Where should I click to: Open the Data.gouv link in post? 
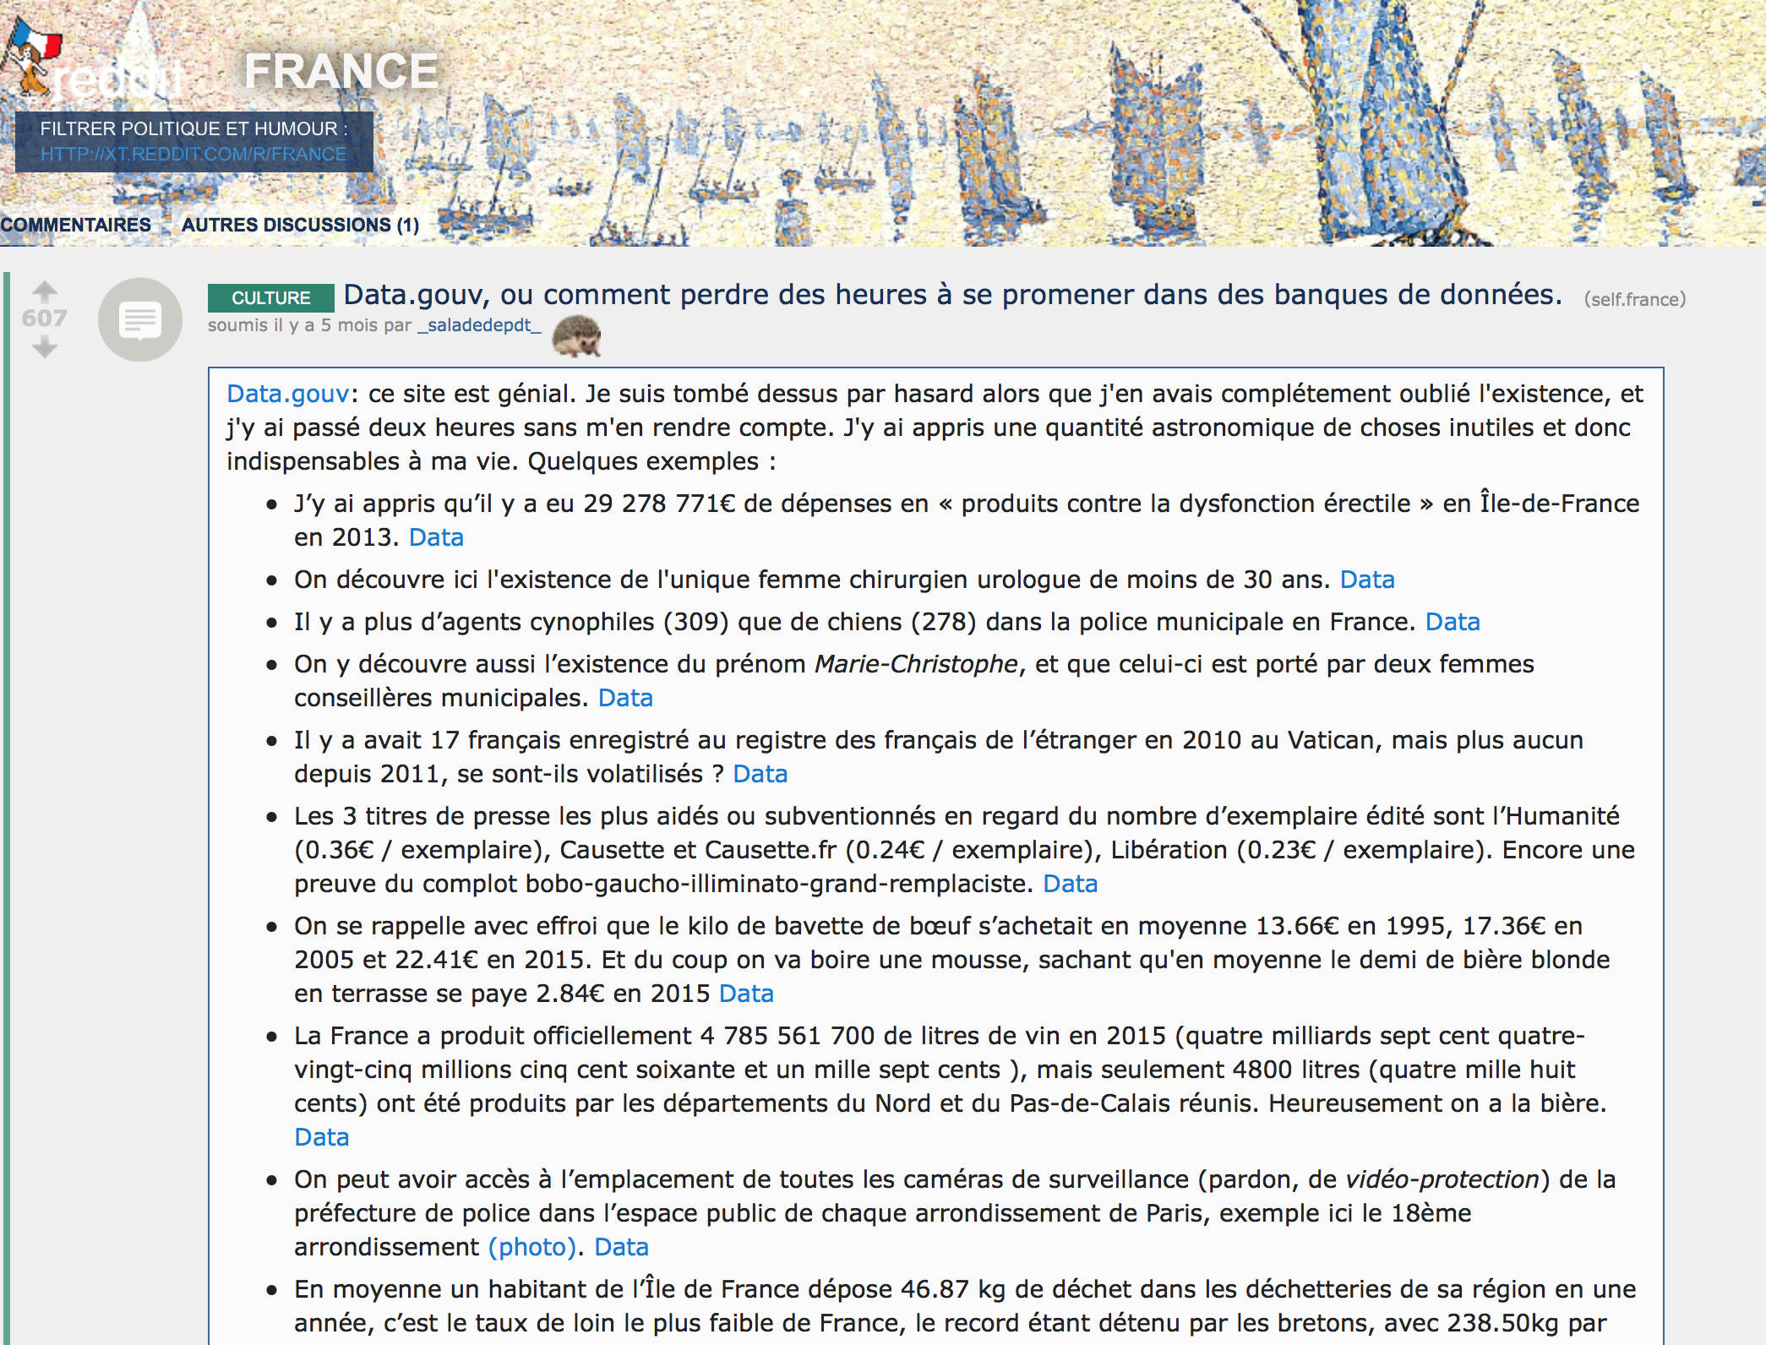(x=287, y=394)
